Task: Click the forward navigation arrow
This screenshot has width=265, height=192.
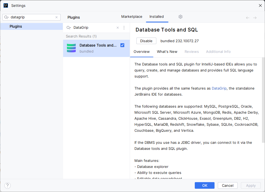Action: pyautogui.click(x=255, y=18)
